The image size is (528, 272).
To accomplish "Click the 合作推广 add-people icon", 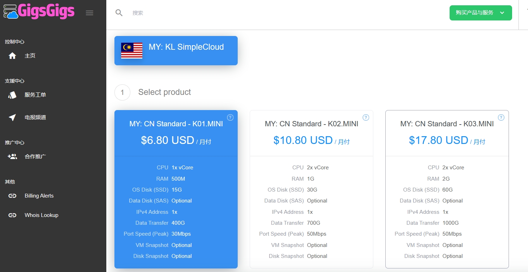I will click(x=12, y=157).
